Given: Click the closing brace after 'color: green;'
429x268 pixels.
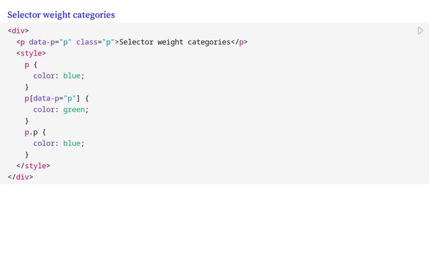Looking at the screenshot, I should [27, 121].
